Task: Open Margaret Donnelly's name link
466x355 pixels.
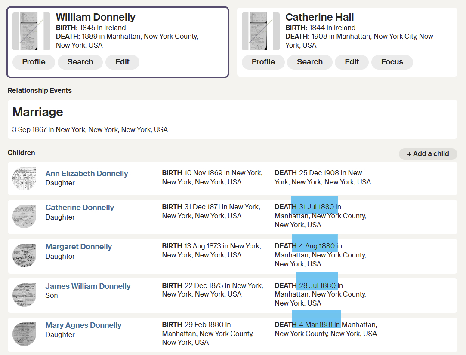Action: (78, 247)
